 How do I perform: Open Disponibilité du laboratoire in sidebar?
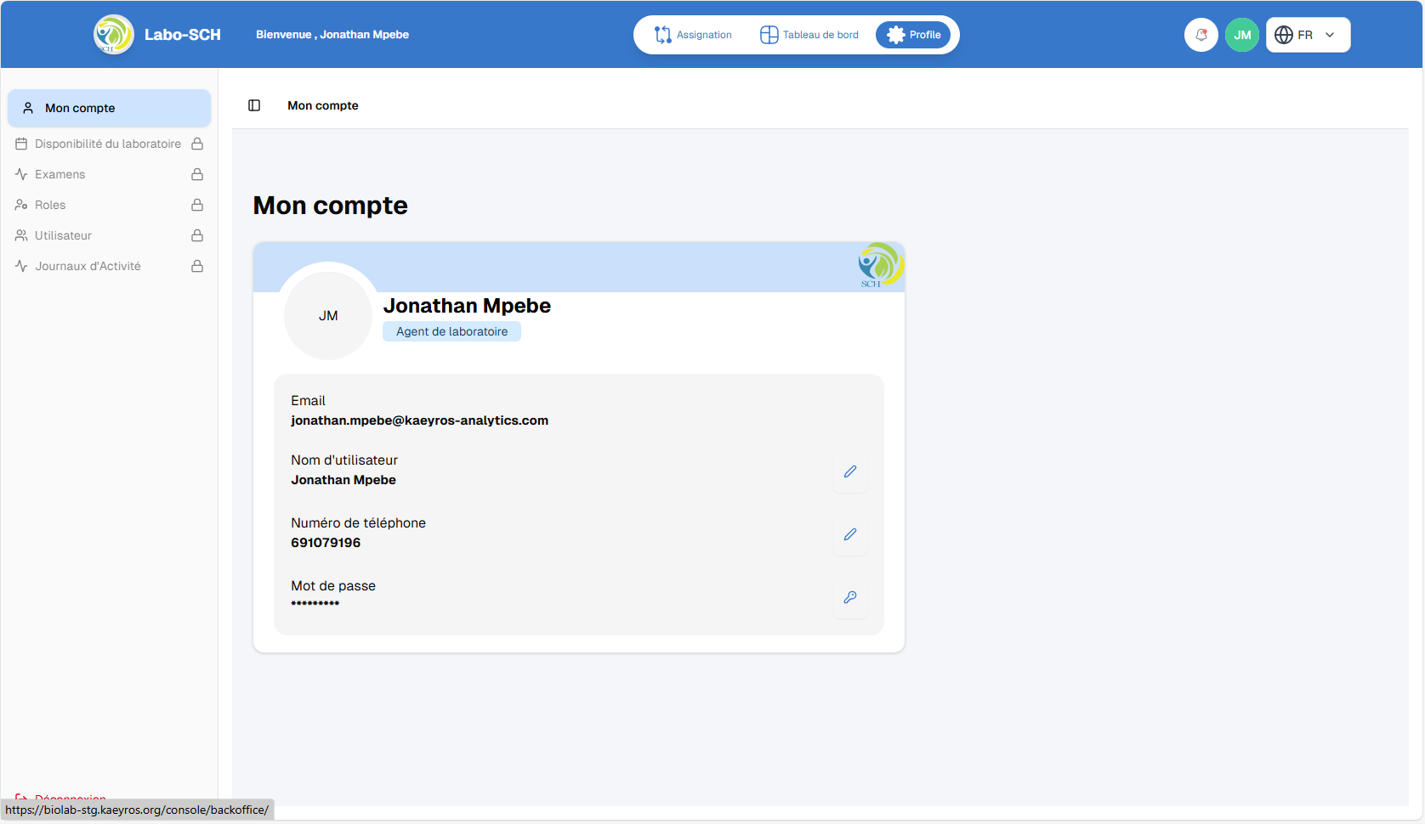pos(107,144)
